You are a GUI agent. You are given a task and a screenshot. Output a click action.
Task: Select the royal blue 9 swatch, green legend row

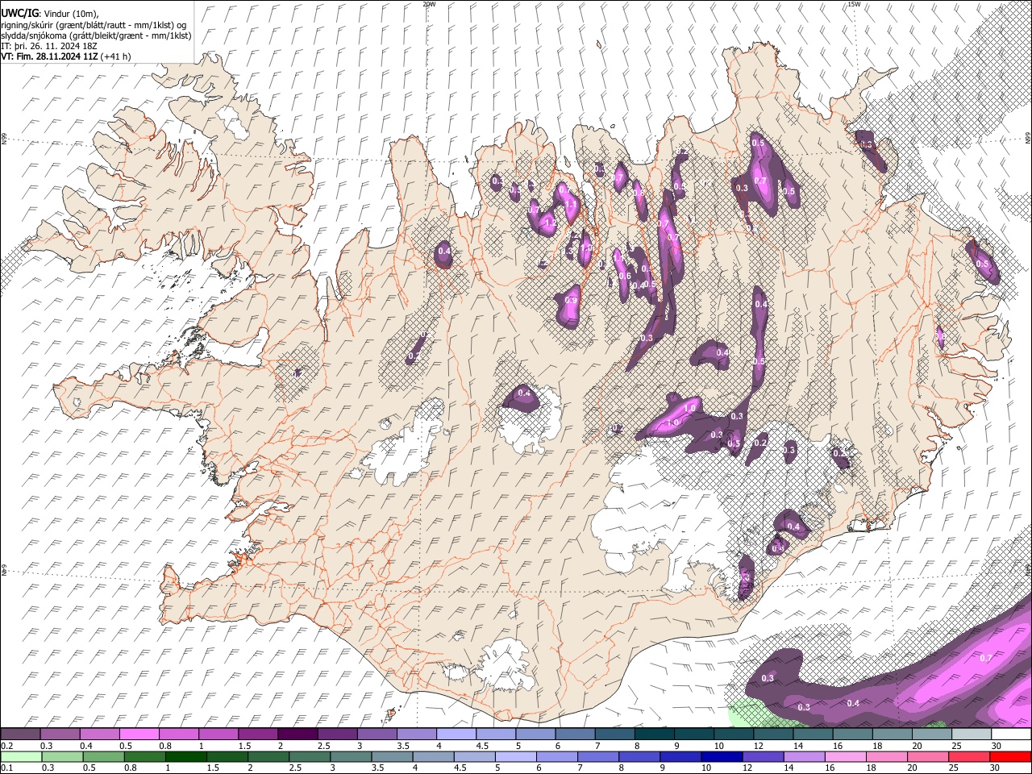(680, 756)
